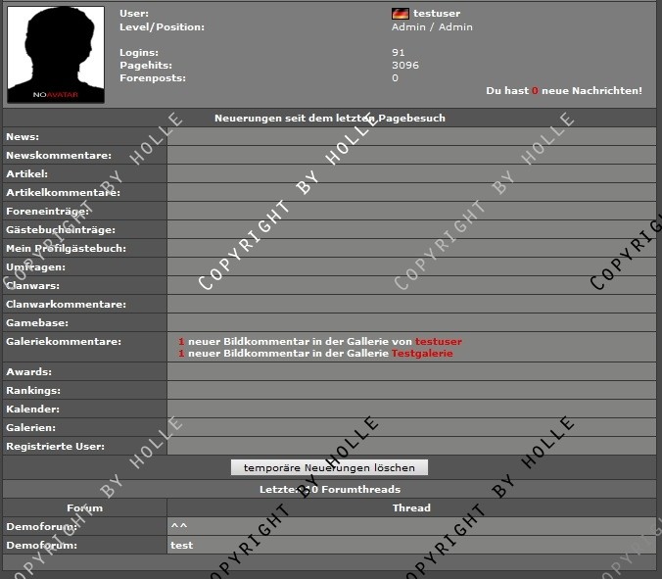The height and width of the screenshot is (579, 662).
Task: Click the 'Du hast 0 neue Nachrichten!' text
Action: 564,91
